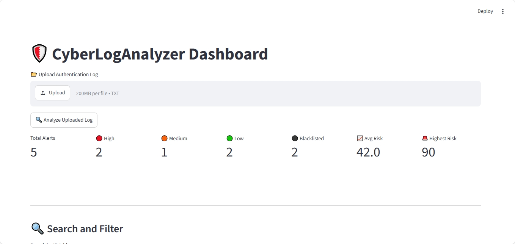Click the shield logo icon beside the dashboard title

pos(39,53)
